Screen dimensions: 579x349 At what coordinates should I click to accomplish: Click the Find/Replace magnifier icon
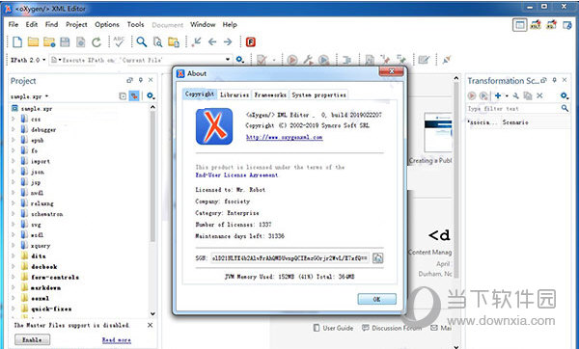[142, 42]
